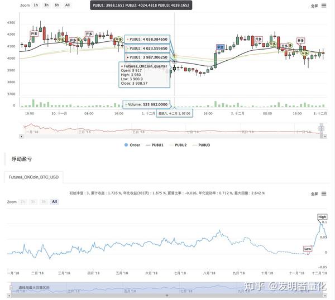The width and height of the screenshot is (335, 300).
Task: Set top chart zoom to 8h
Action: 57,5
